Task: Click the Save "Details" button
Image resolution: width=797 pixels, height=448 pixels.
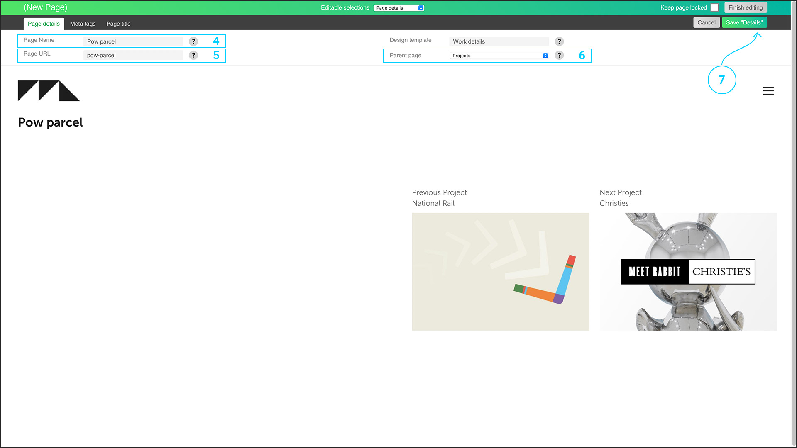Action: [x=744, y=22]
